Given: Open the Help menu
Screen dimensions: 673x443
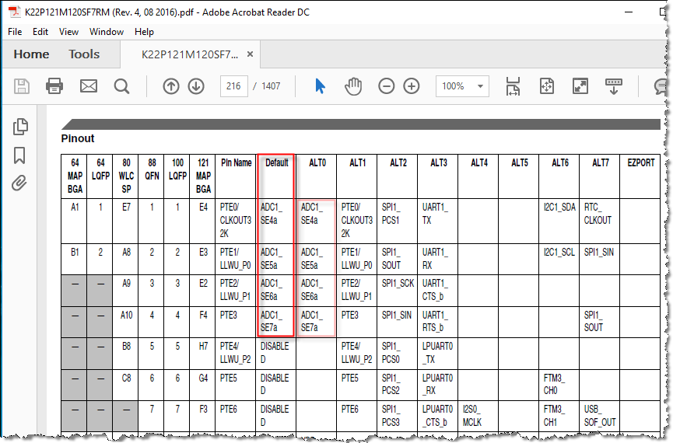Looking at the screenshot, I should [144, 32].
